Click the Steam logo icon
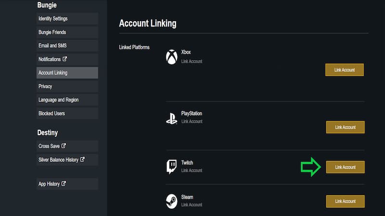The height and width of the screenshot is (216, 385). tap(171, 201)
